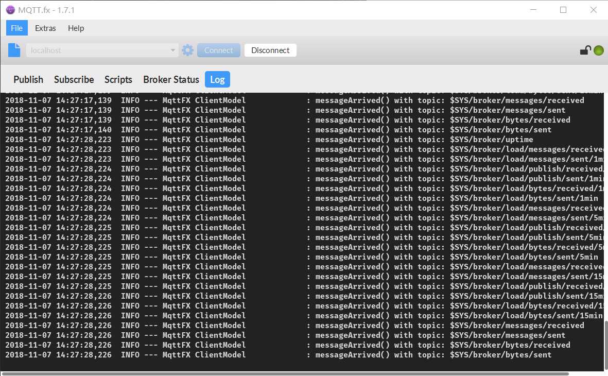
Task: Click the greyed-out Connect button
Action: (219, 50)
